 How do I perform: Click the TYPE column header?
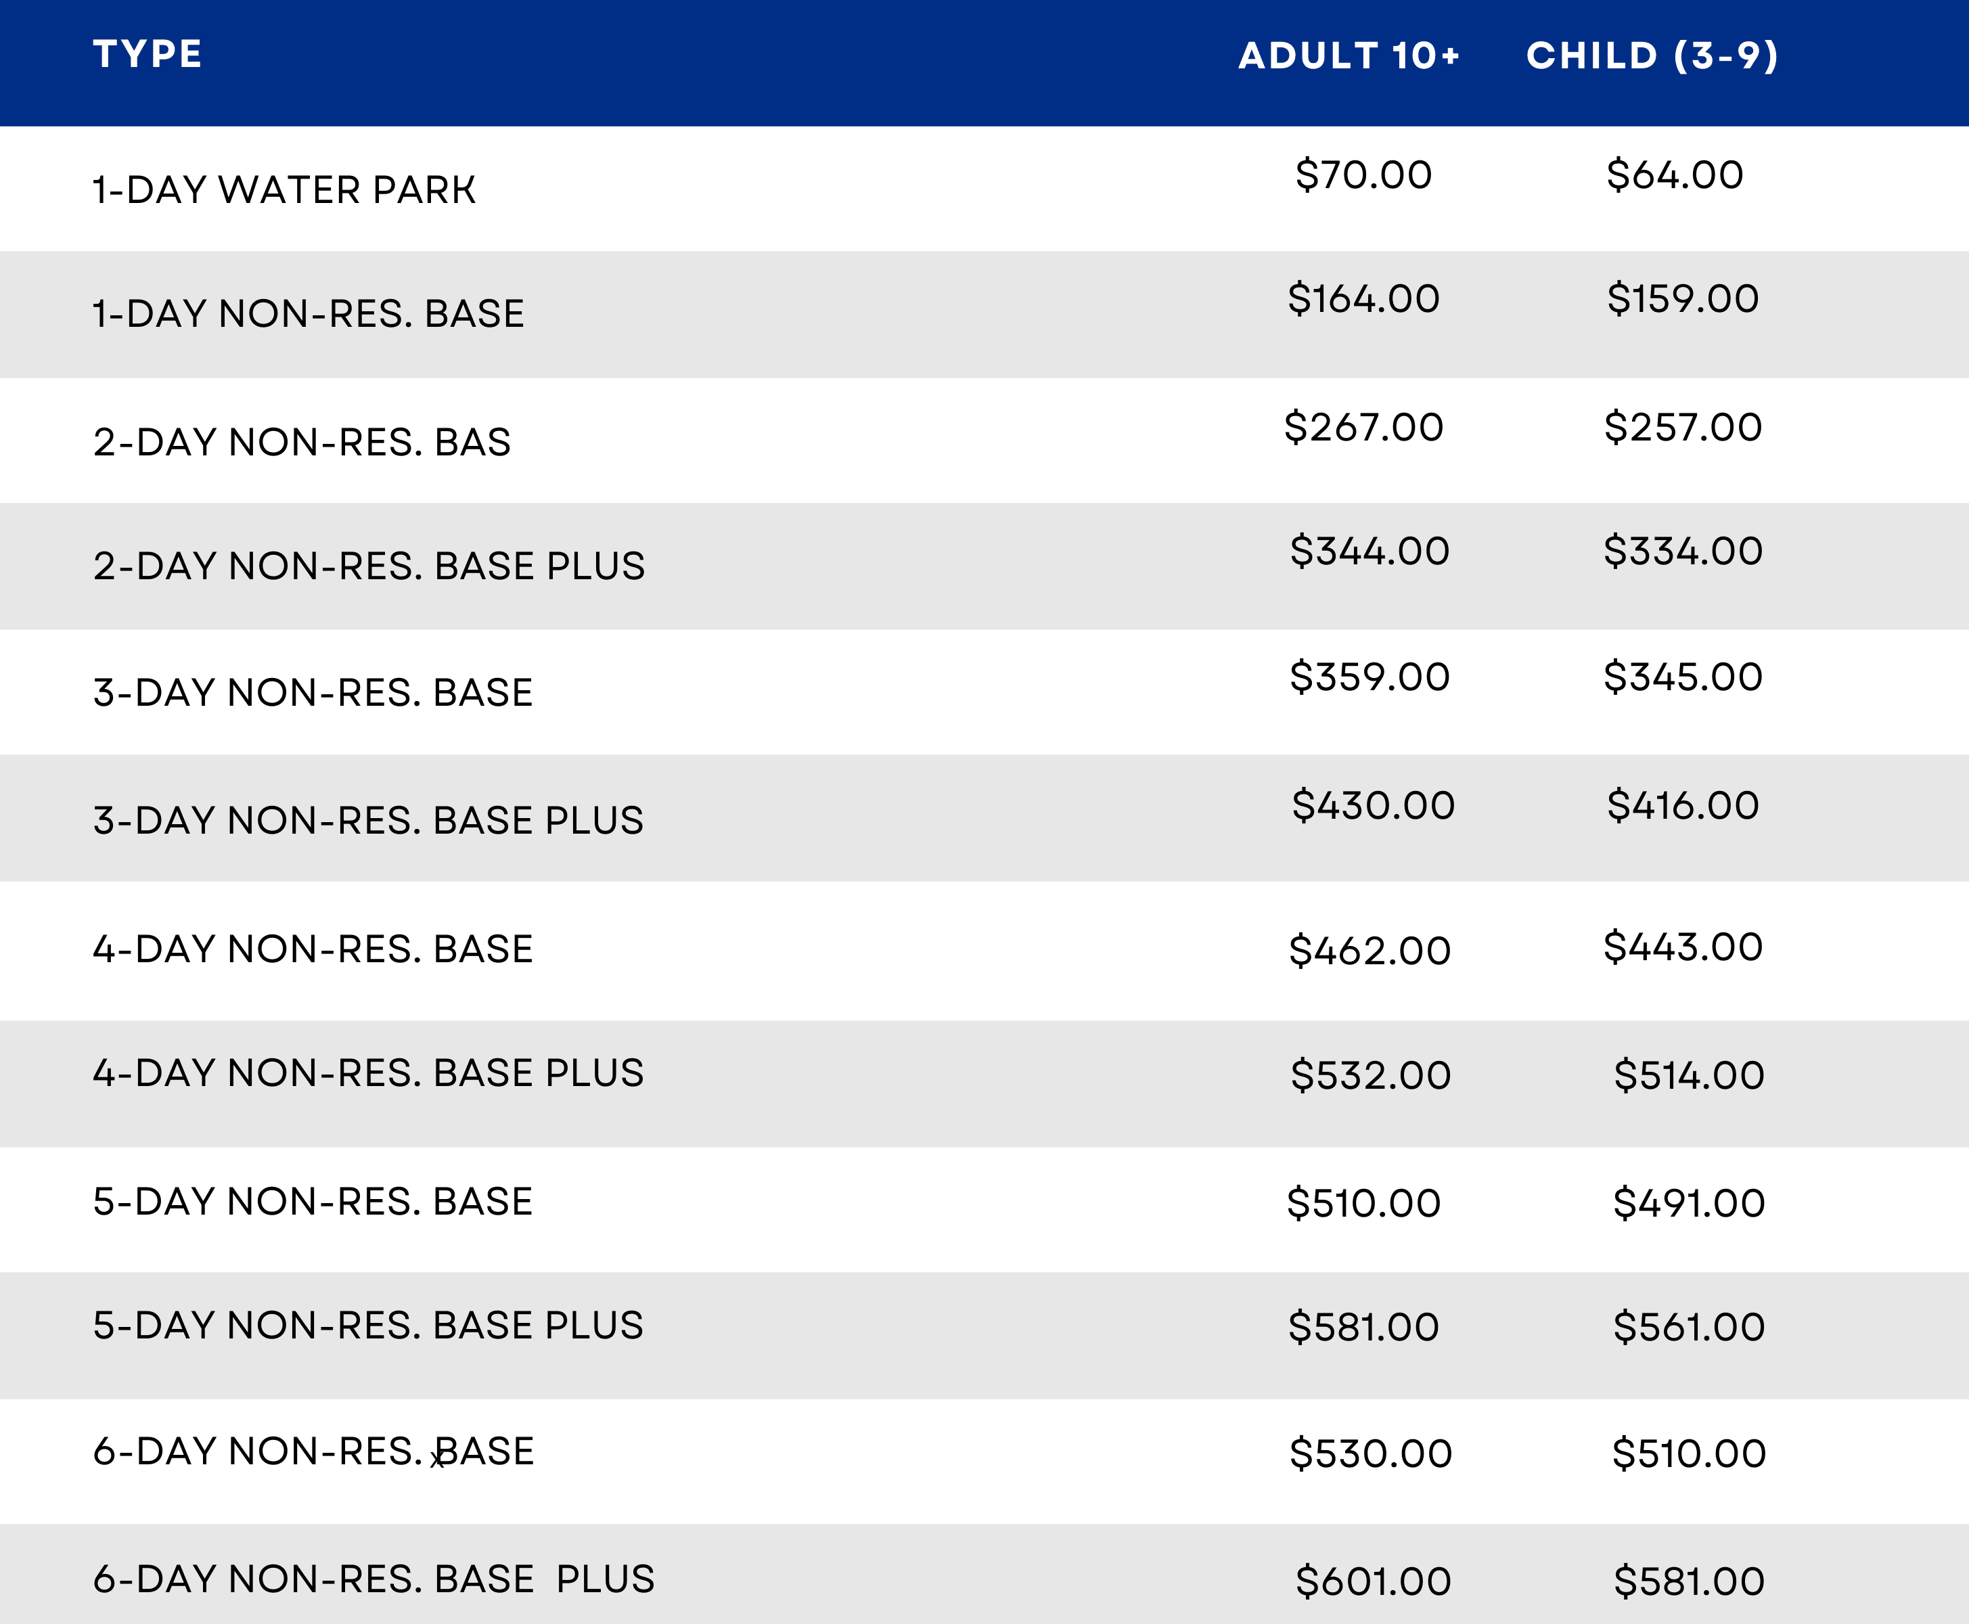click(148, 54)
